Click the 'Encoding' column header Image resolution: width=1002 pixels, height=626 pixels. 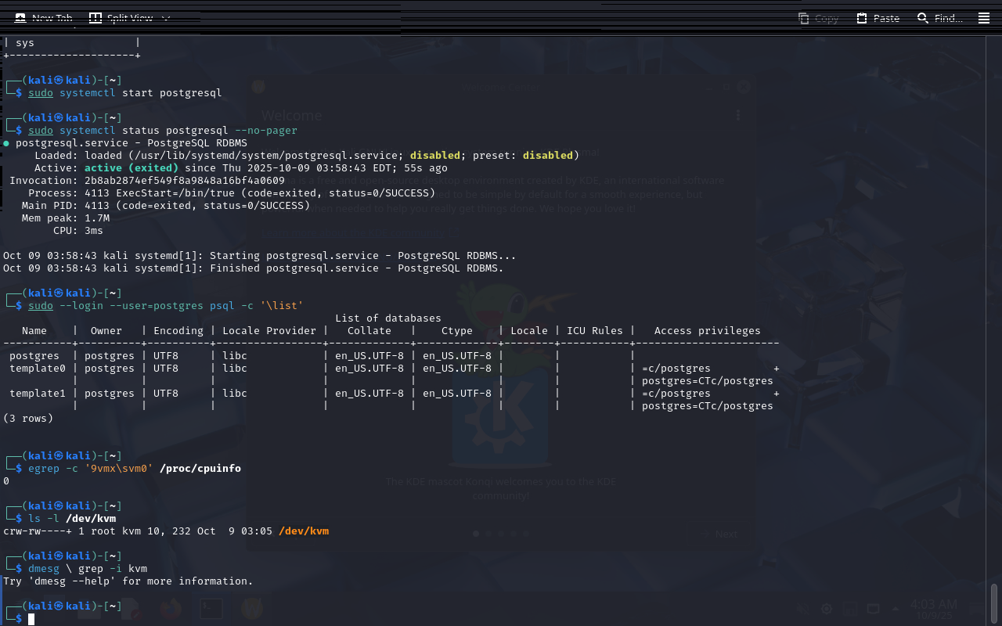[178, 331]
